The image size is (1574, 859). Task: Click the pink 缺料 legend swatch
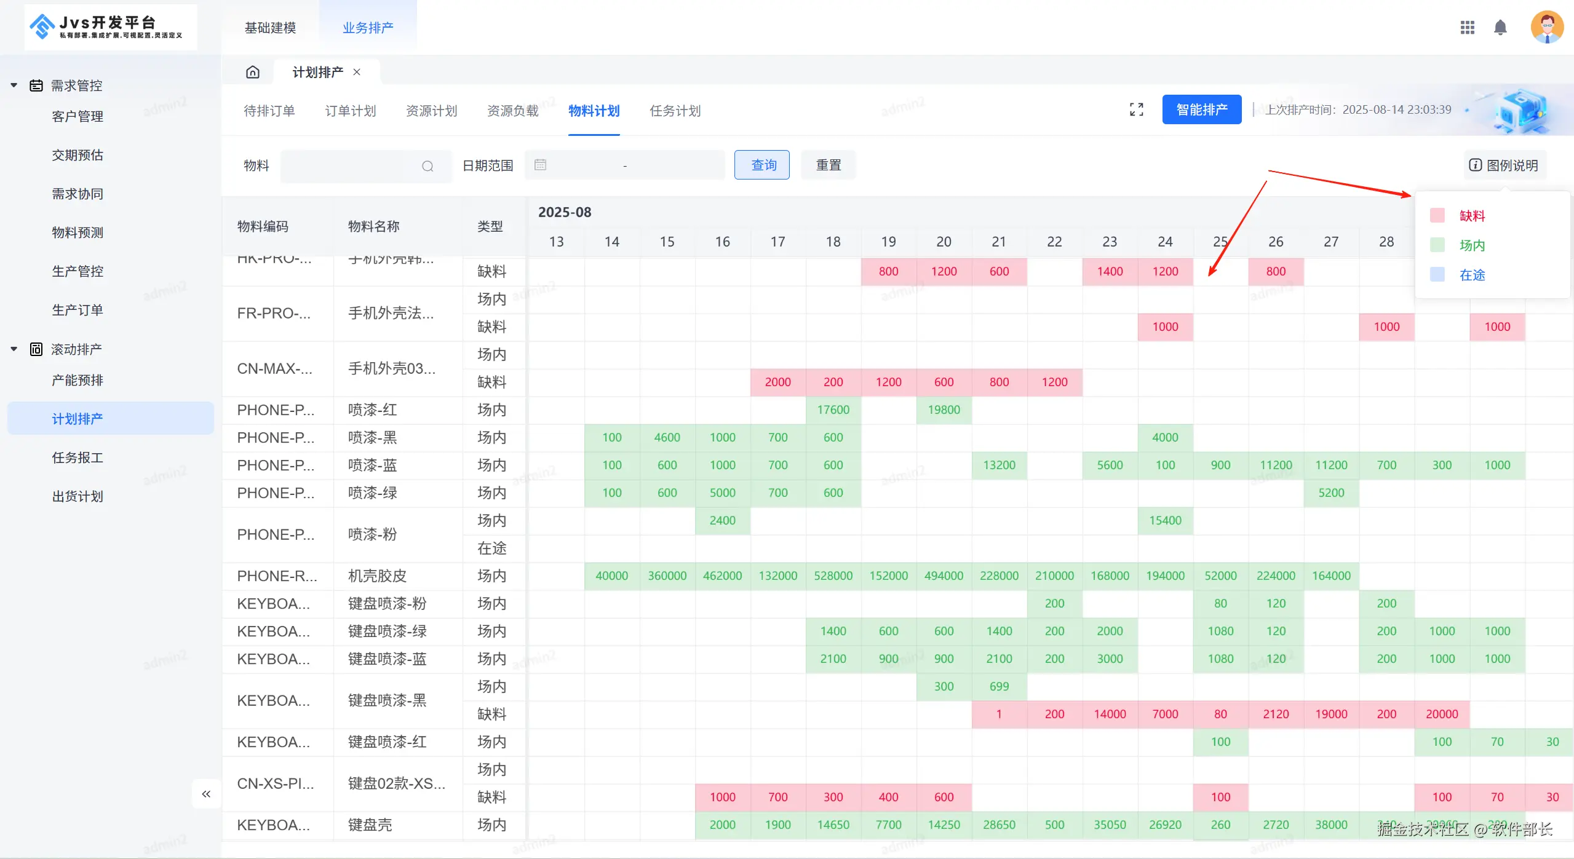(1437, 216)
